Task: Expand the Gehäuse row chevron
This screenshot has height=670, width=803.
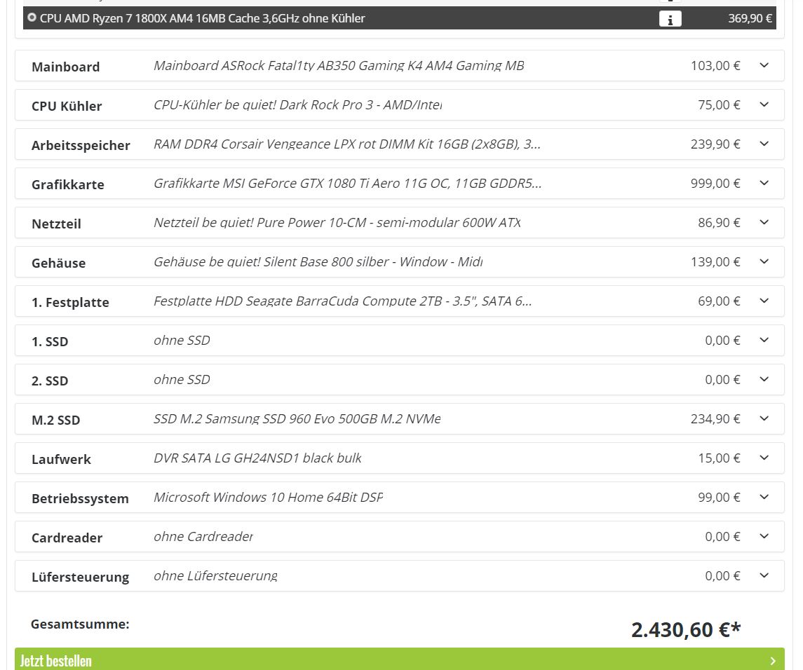Action: pyautogui.click(x=764, y=261)
